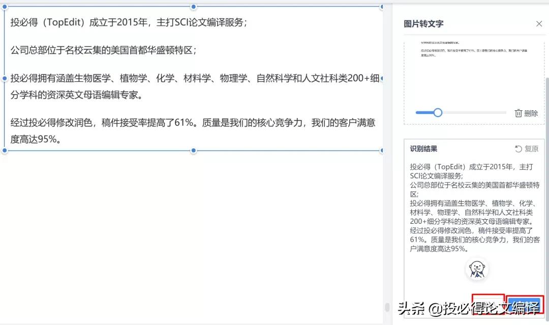Screen dimensions: 549x325
Task: Click the top-left handle of the text box
Action: point(5,7)
